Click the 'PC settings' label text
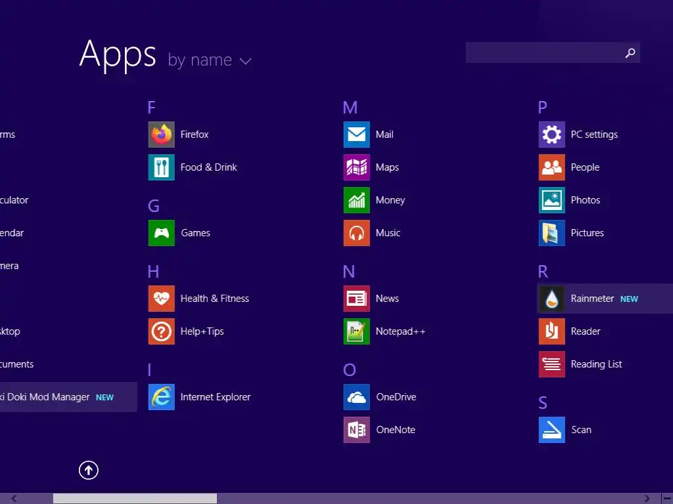673x504 pixels. click(594, 135)
